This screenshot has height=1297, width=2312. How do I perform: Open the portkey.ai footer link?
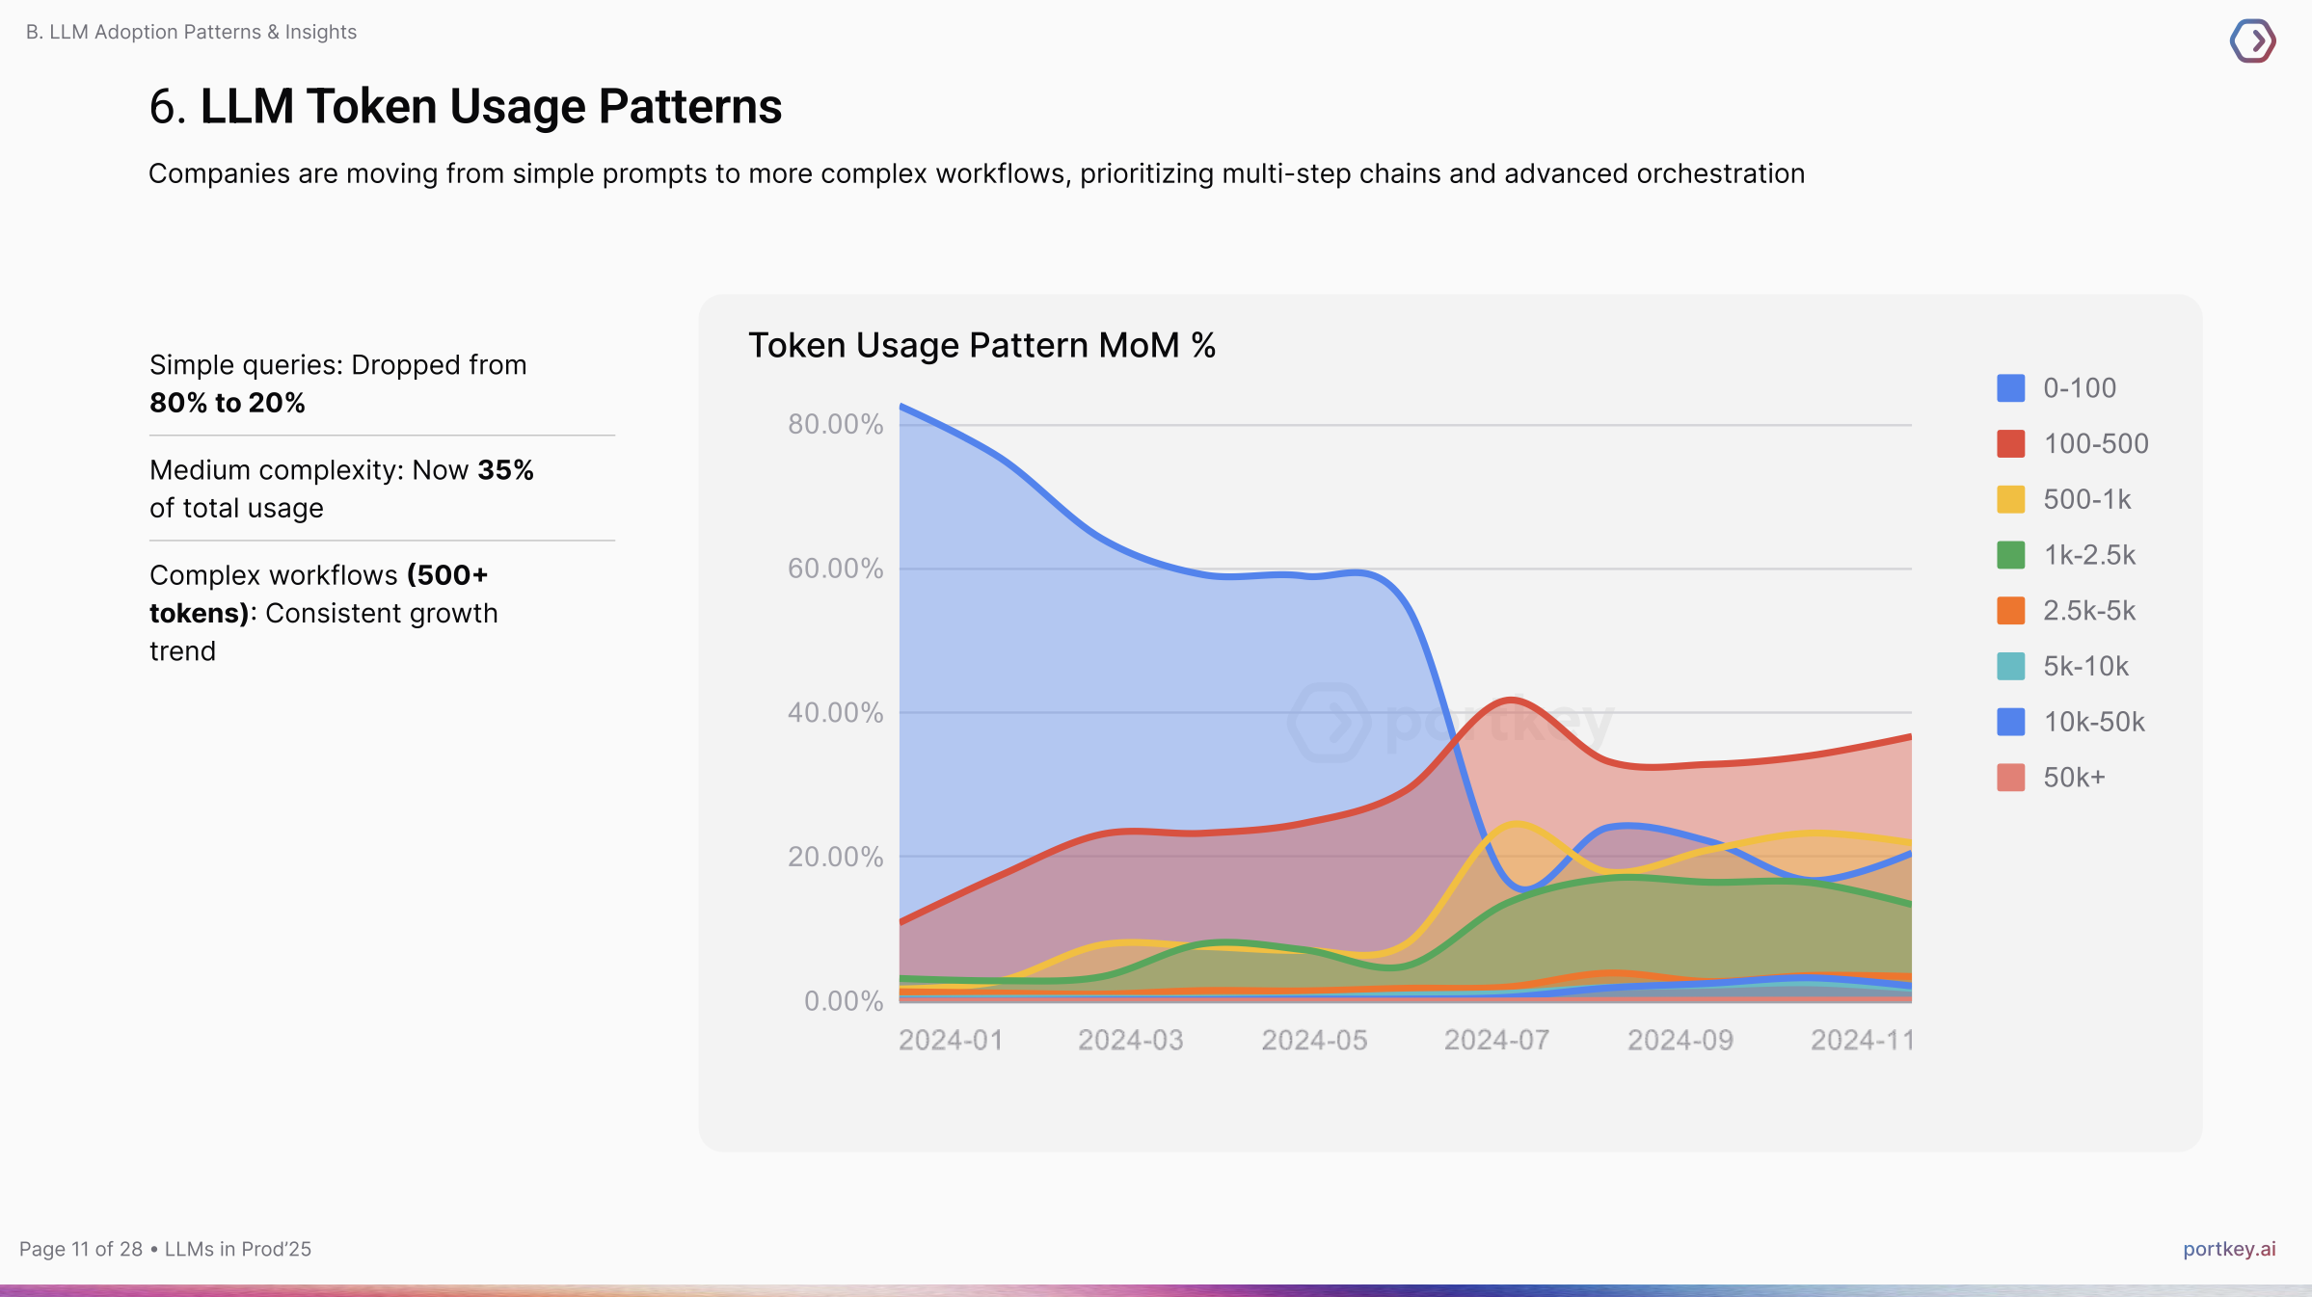pos(2228,1249)
